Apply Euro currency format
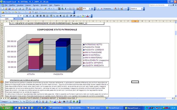The height and width of the screenshot is (110, 177). click(61, 16)
